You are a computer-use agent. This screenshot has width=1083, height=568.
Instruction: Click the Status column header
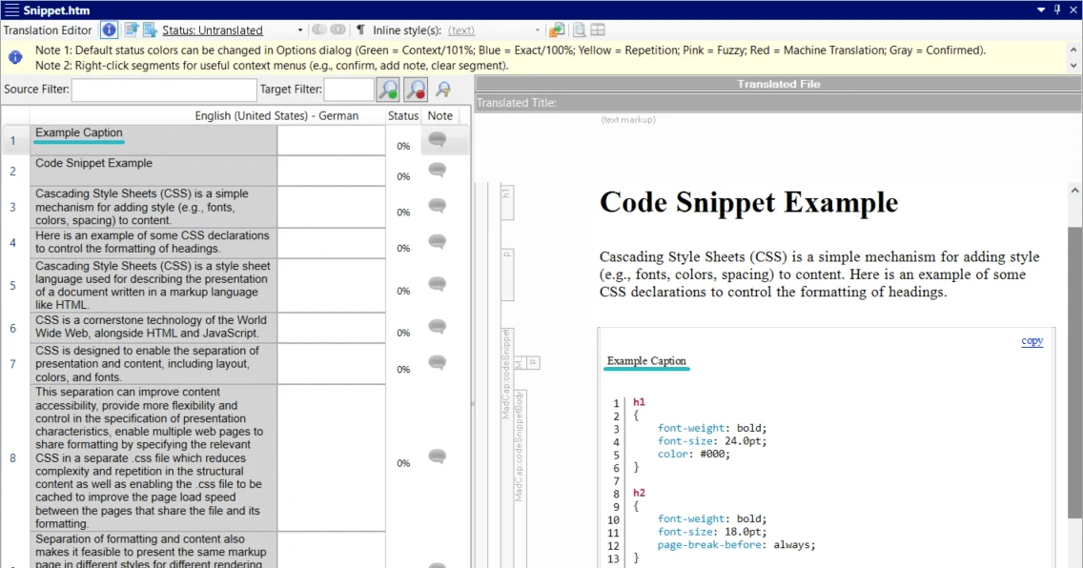coord(403,115)
